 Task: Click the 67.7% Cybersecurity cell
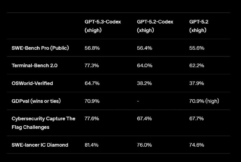pos(197,118)
